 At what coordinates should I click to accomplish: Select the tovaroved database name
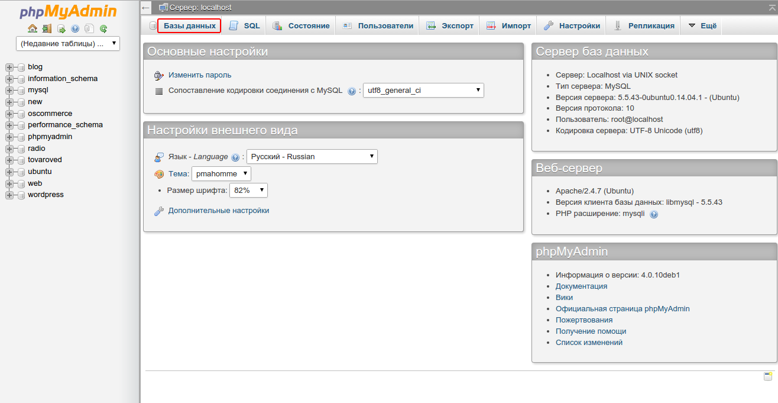point(44,160)
